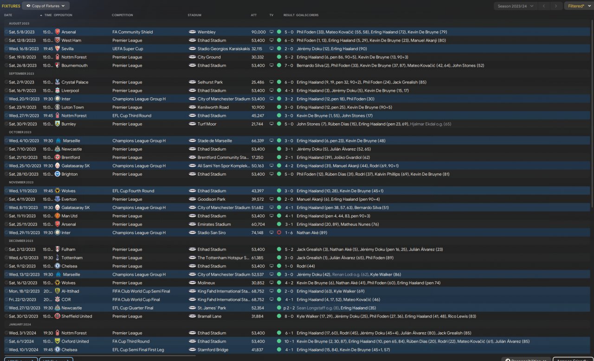
Task: Tick the row selector circle for Wed, 16/8/2023
Action: (6, 49)
